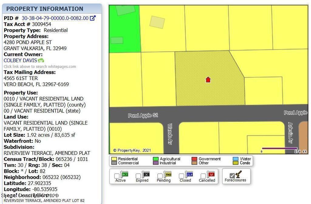Open the PID number link
The image size is (311, 204).
[x=55, y=18]
